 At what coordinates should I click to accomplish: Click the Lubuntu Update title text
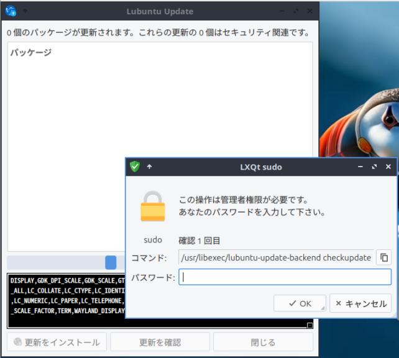[160, 11]
